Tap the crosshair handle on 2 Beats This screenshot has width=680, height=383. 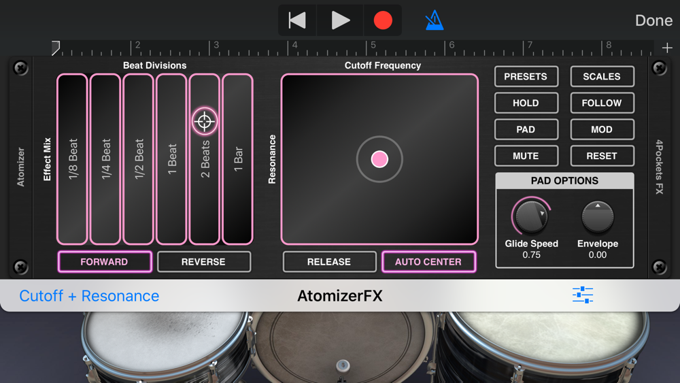[204, 121]
